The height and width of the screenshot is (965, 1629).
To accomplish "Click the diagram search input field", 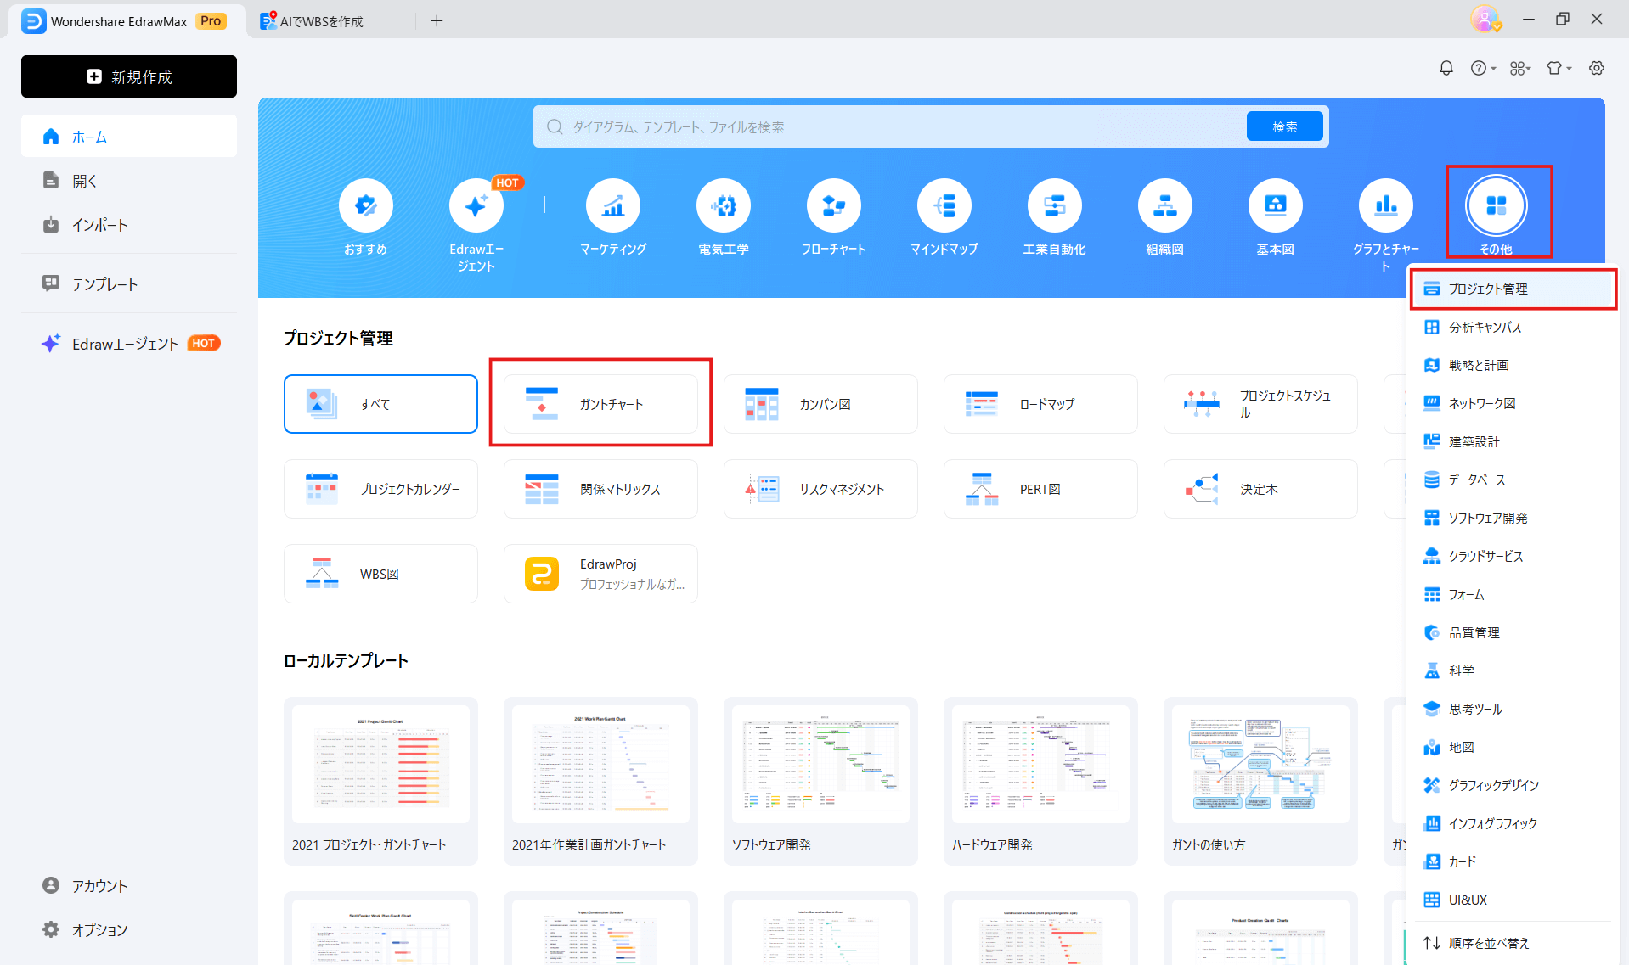I will [x=892, y=126].
